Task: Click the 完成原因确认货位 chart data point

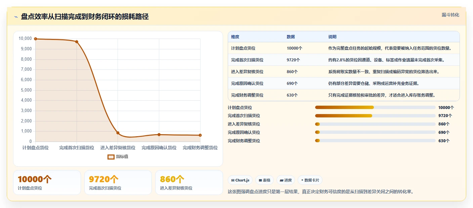Action: pos(159,135)
